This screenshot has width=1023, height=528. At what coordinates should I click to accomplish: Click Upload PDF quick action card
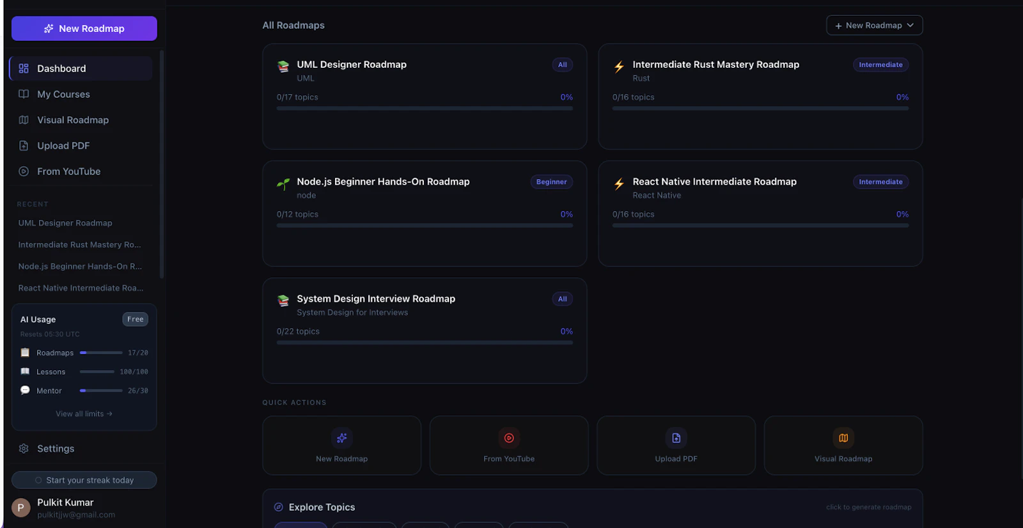676,446
